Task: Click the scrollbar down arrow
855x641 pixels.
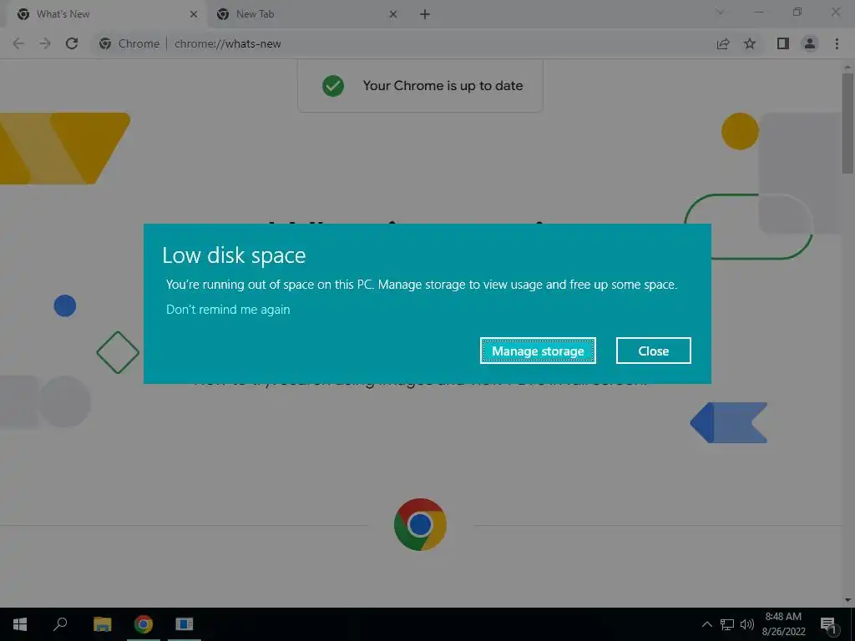Action: pos(847,599)
